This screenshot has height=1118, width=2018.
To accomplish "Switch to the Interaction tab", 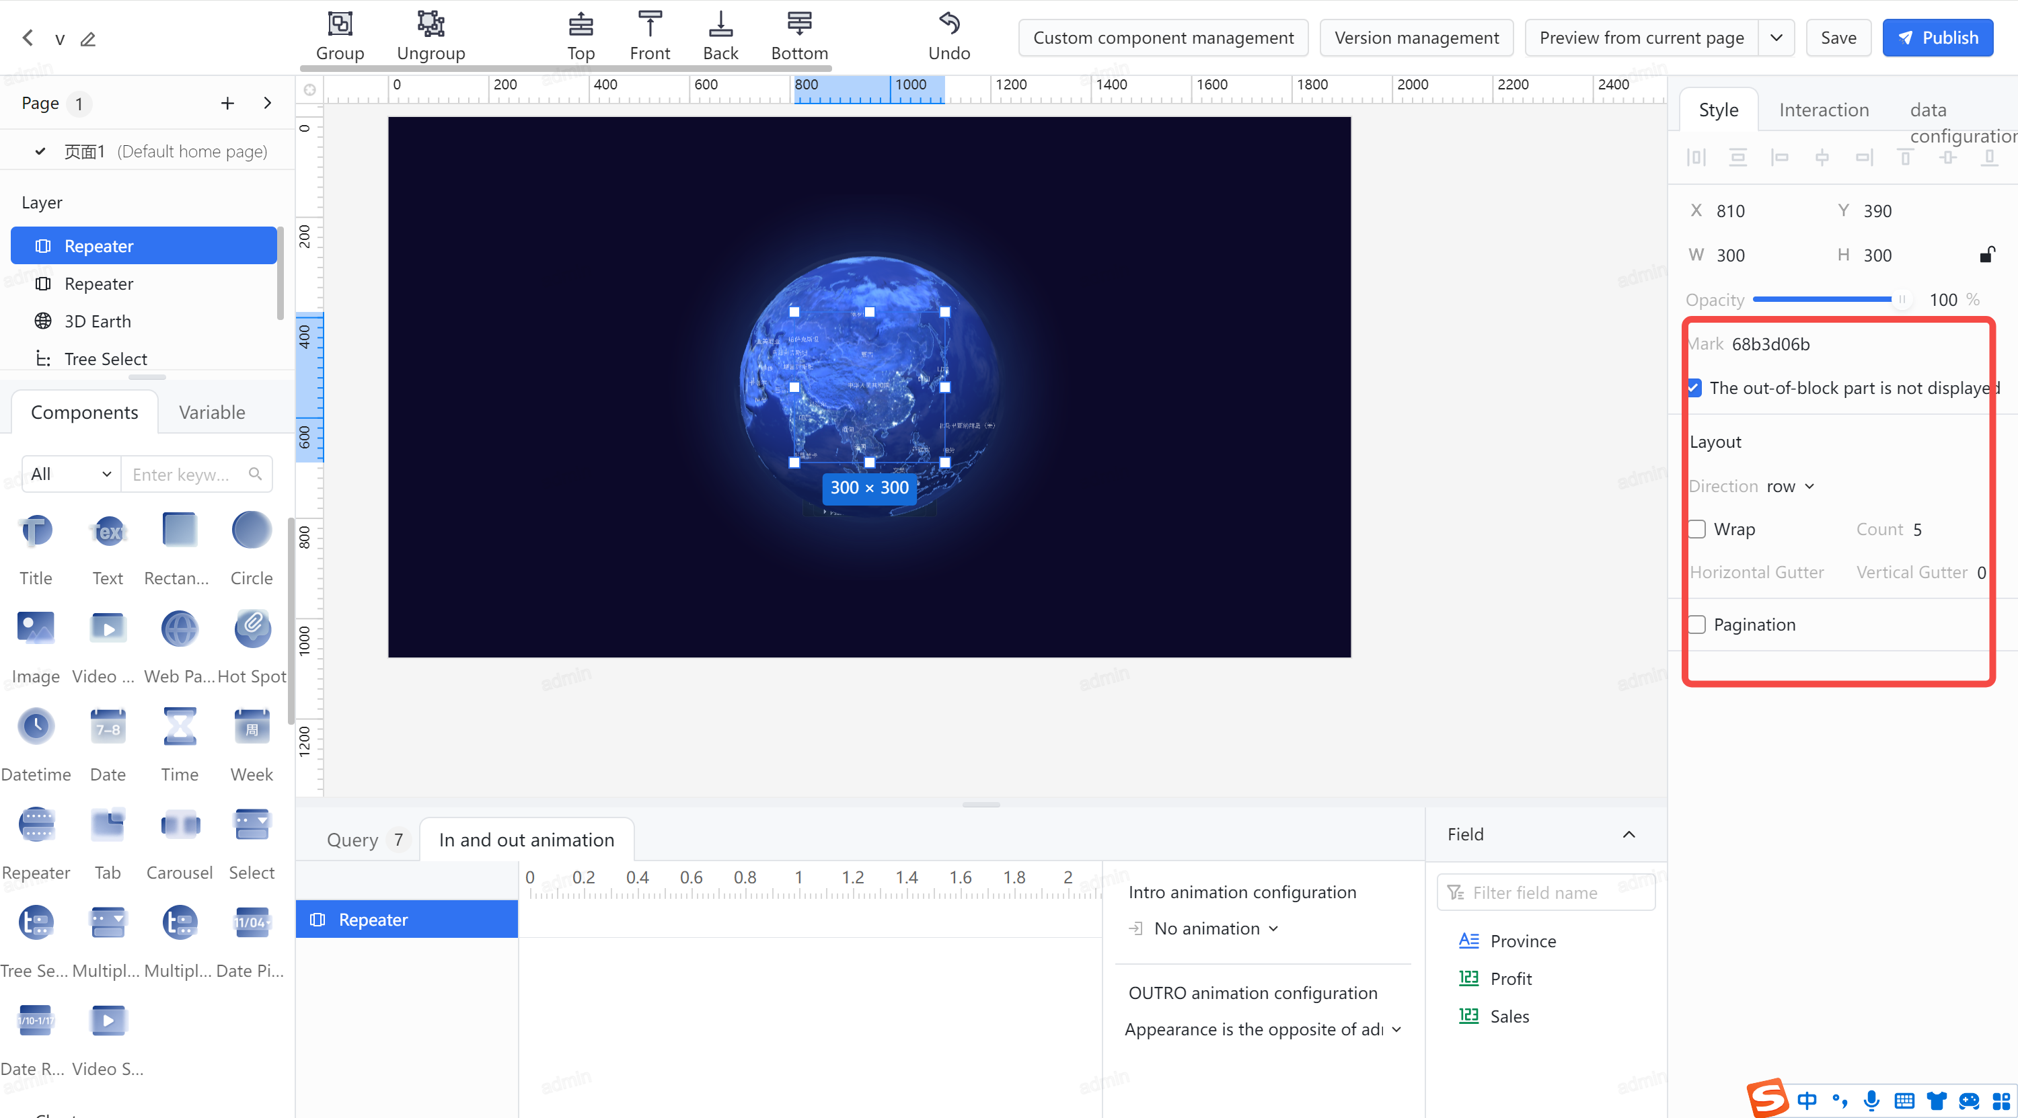I will 1824,110.
